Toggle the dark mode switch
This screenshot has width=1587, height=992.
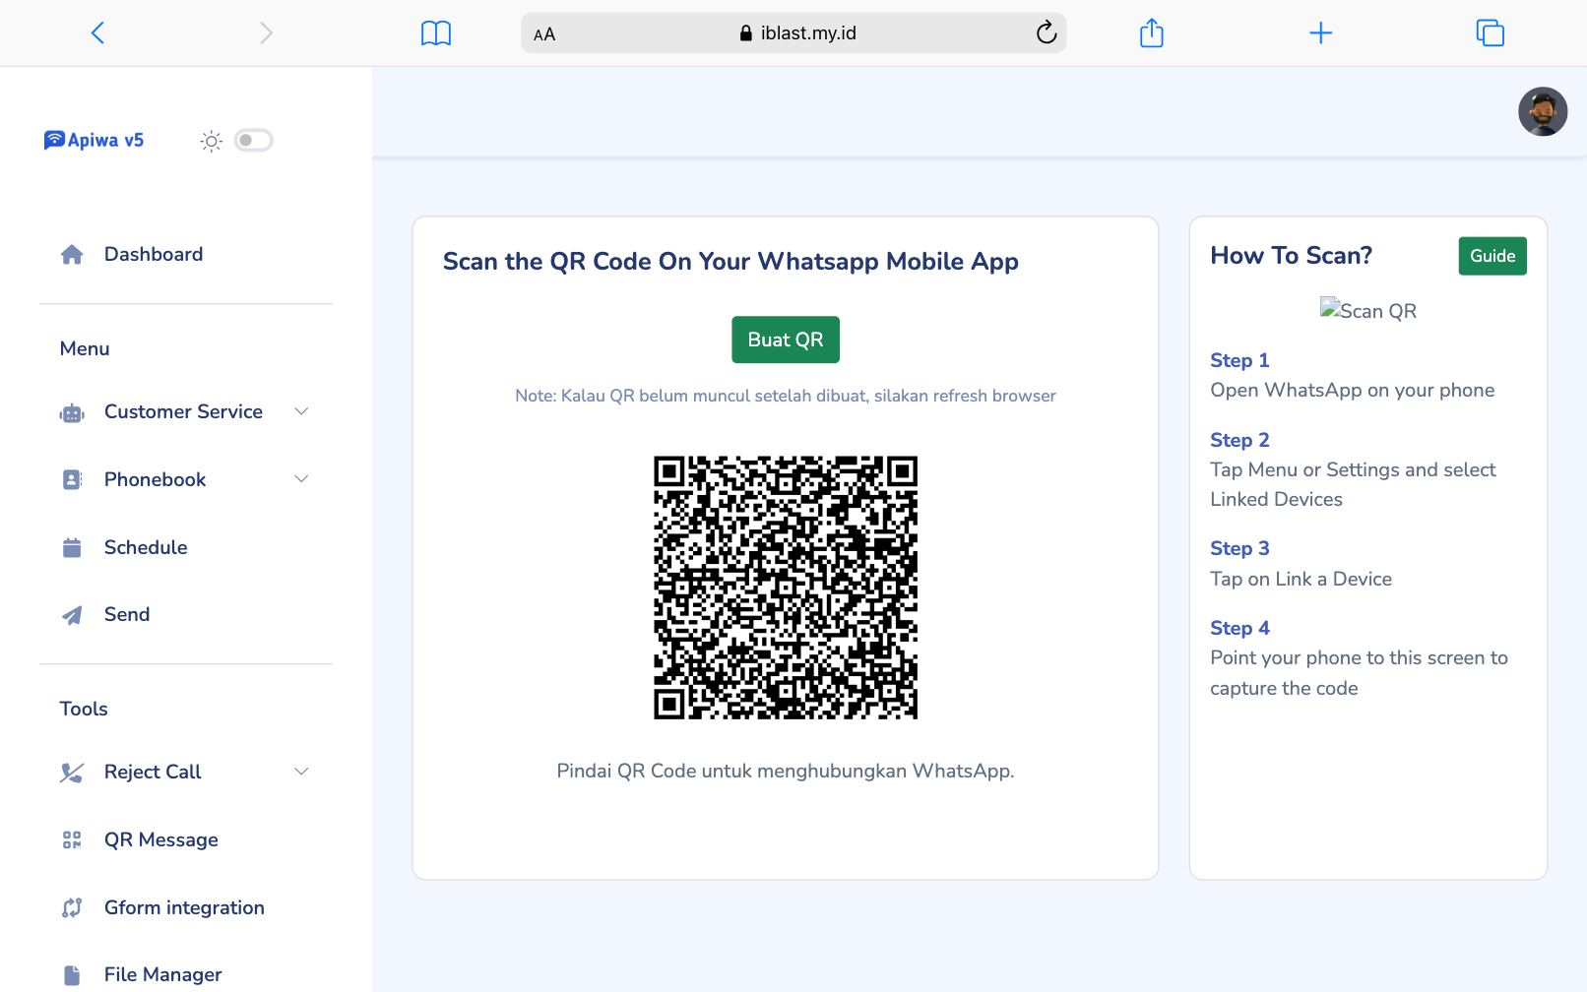click(253, 141)
